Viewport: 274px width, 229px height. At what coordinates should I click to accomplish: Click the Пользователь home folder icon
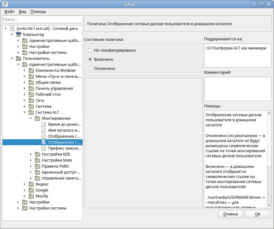coord(19,58)
